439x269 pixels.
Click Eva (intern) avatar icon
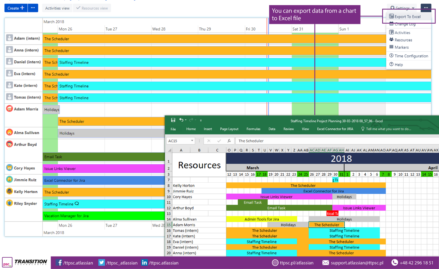(10, 74)
